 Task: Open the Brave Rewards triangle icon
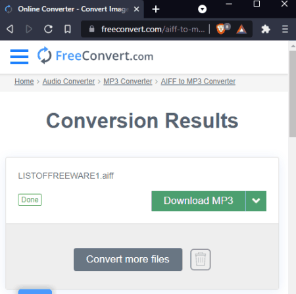pyautogui.click(x=241, y=30)
